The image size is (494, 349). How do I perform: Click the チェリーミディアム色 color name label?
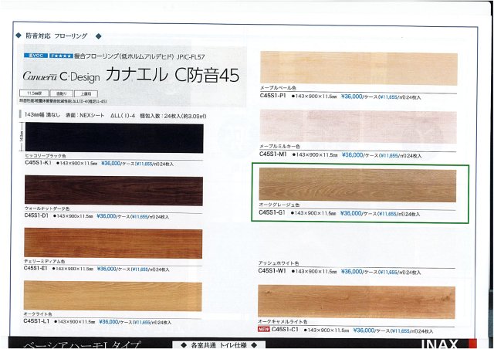[45, 261]
